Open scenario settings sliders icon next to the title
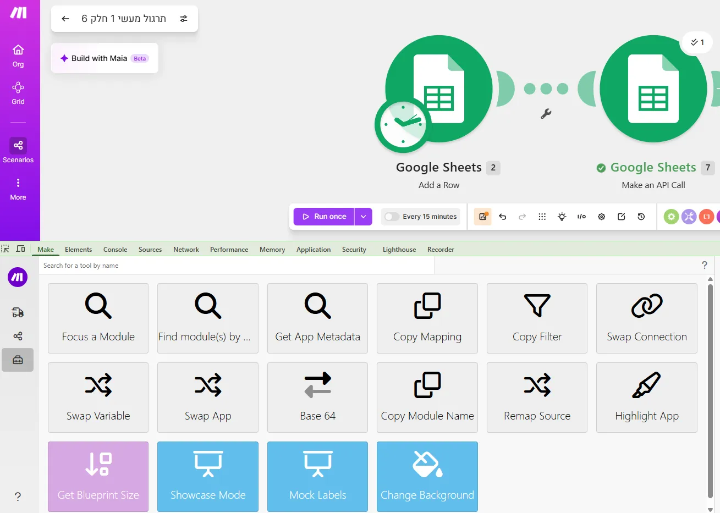Image resolution: width=720 pixels, height=513 pixels. pyautogui.click(x=184, y=19)
